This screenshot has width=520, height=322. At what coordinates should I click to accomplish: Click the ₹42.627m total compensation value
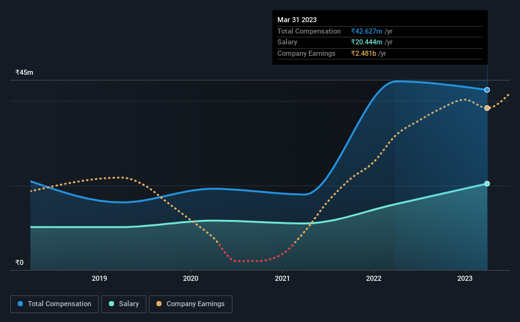point(367,31)
